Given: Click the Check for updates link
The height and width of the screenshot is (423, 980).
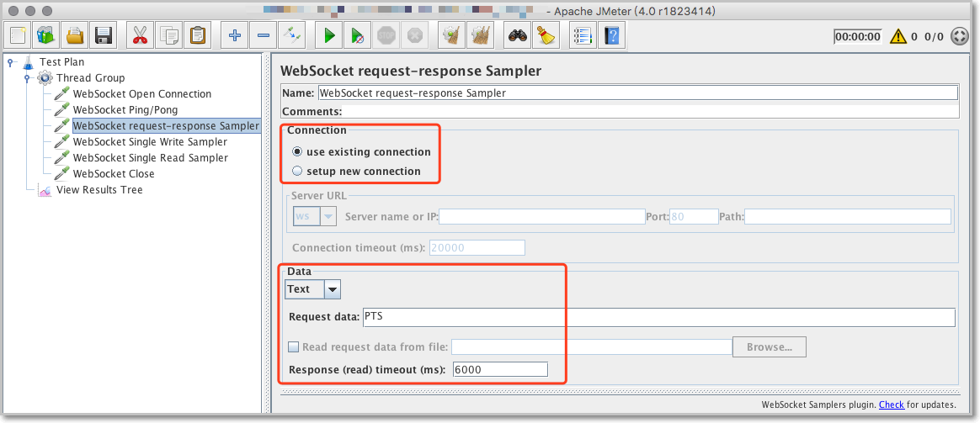Looking at the screenshot, I should pos(892,404).
